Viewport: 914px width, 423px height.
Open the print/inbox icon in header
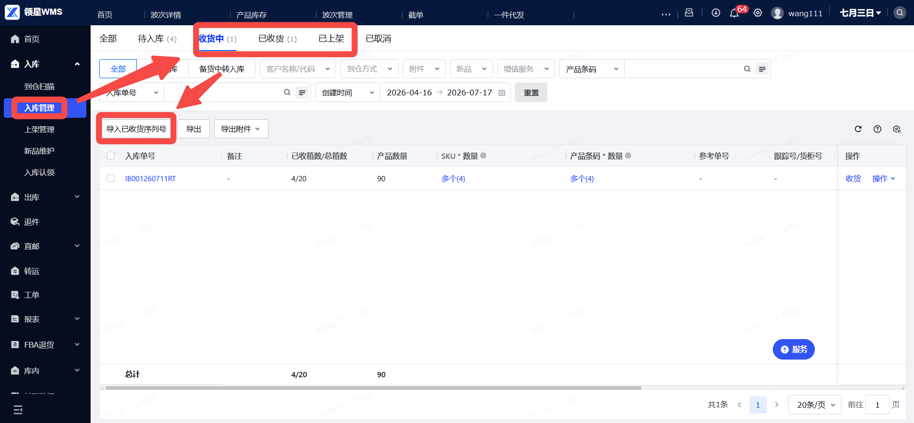click(689, 13)
